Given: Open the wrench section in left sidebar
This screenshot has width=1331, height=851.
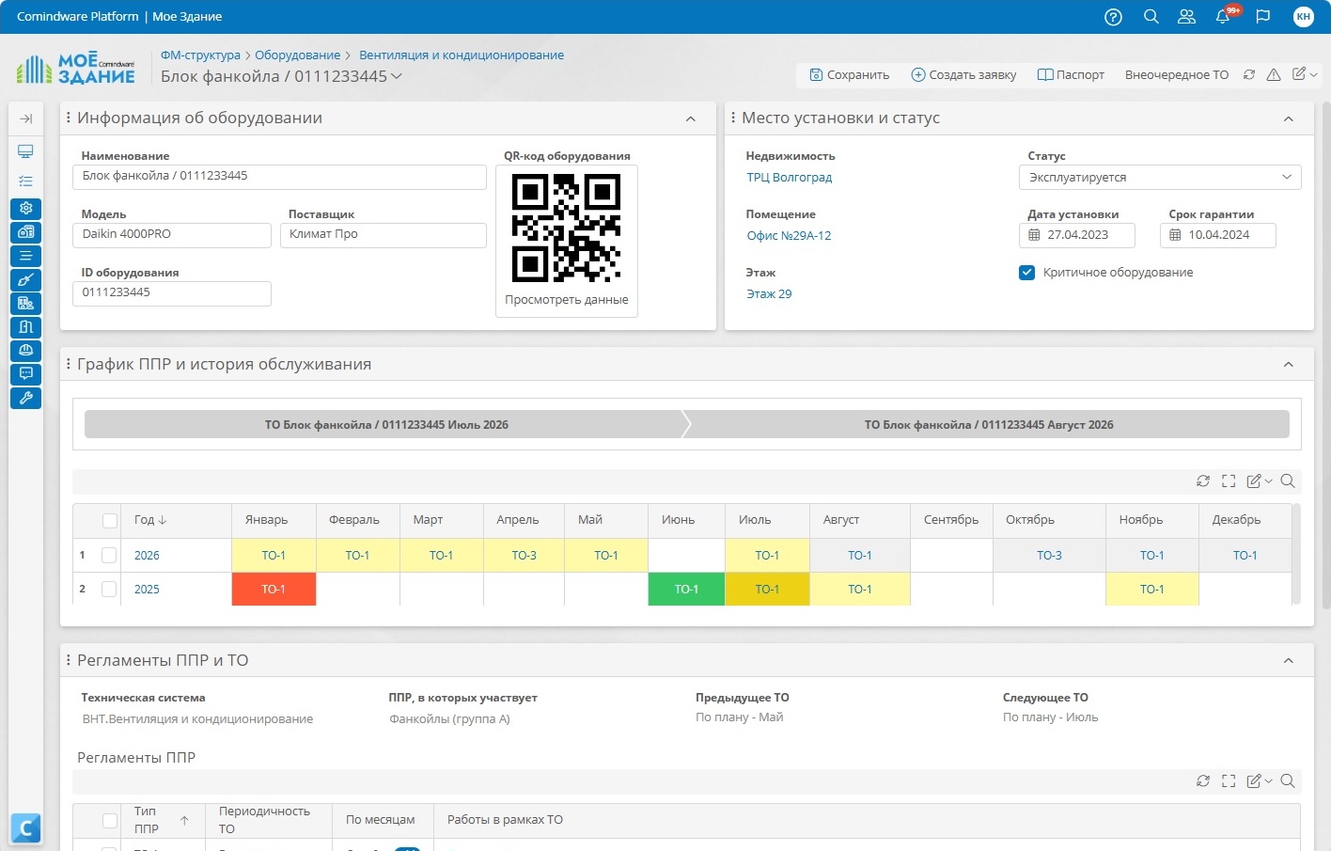Looking at the screenshot, I should pos(25,398).
